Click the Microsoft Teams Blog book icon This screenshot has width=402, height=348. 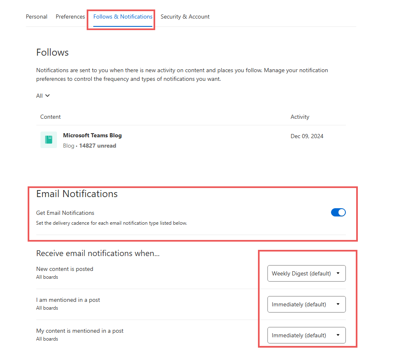pos(49,140)
